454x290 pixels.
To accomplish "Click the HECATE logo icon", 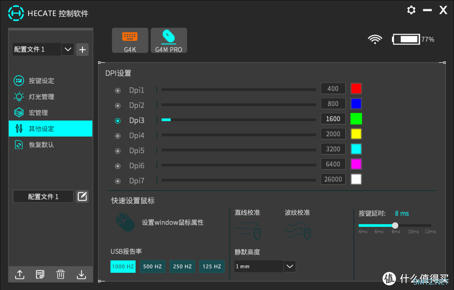I will pos(16,13).
